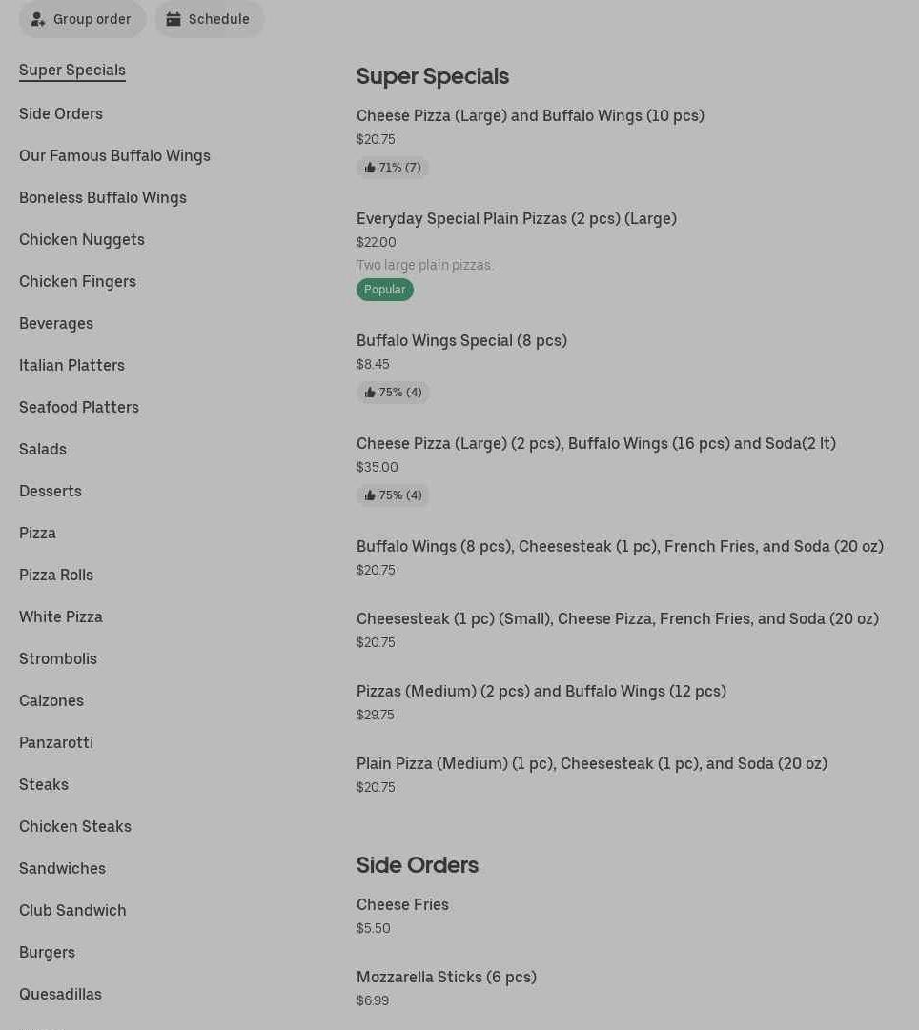
Task: Open the $35.00 pizza, wings and soda combo
Action: point(596,443)
